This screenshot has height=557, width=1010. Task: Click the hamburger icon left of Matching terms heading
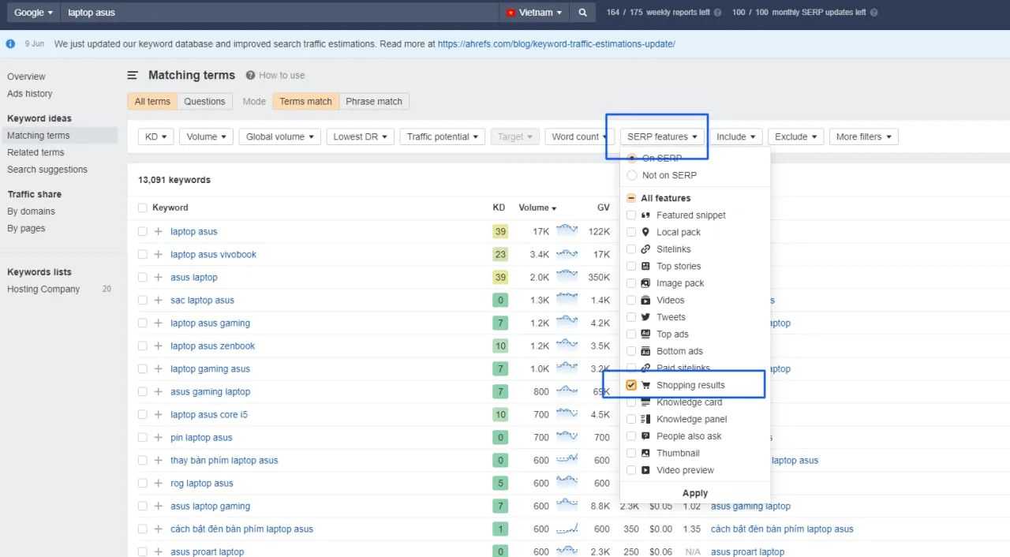point(131,74)
